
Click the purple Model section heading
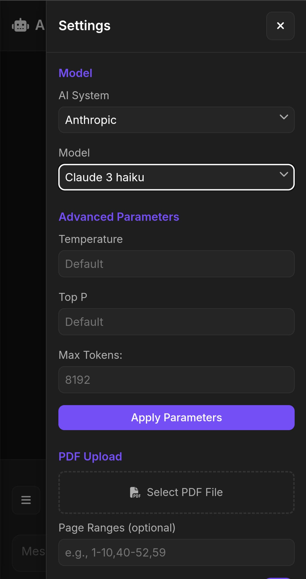click(x=75, y=73)
